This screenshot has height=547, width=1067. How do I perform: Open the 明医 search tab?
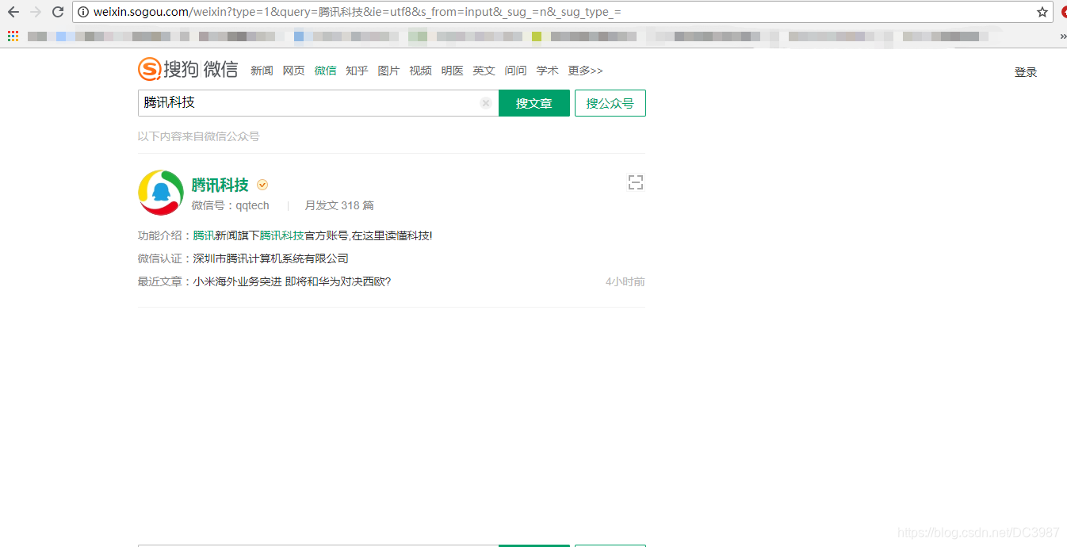pos(452,71)
